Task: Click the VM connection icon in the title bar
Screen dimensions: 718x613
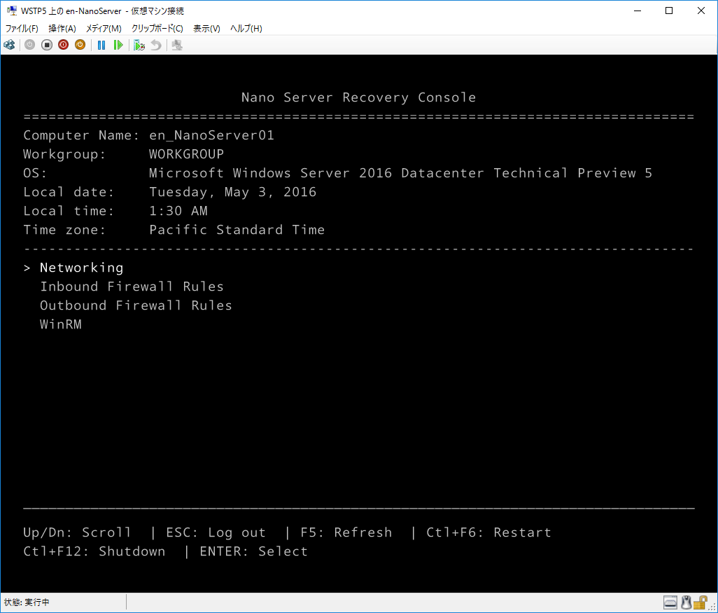Action: 12,10
